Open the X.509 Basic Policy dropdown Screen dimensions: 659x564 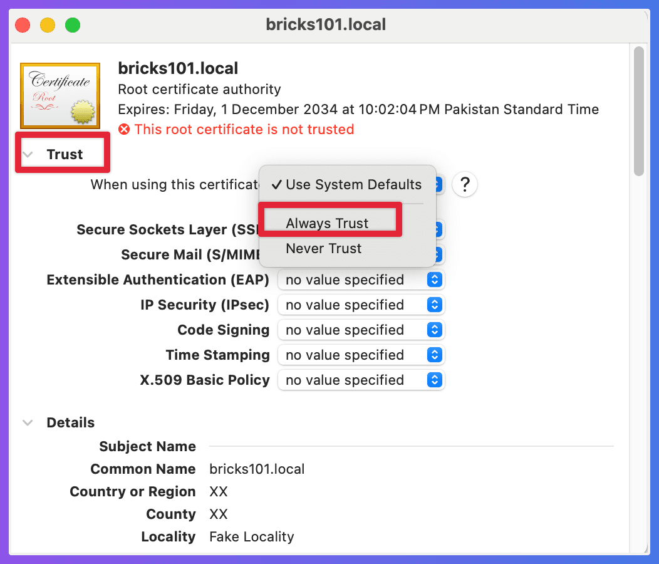click(x=361, y=380)
